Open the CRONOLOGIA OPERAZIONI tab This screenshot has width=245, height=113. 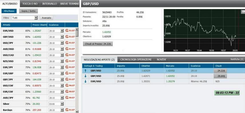(136, 60)
